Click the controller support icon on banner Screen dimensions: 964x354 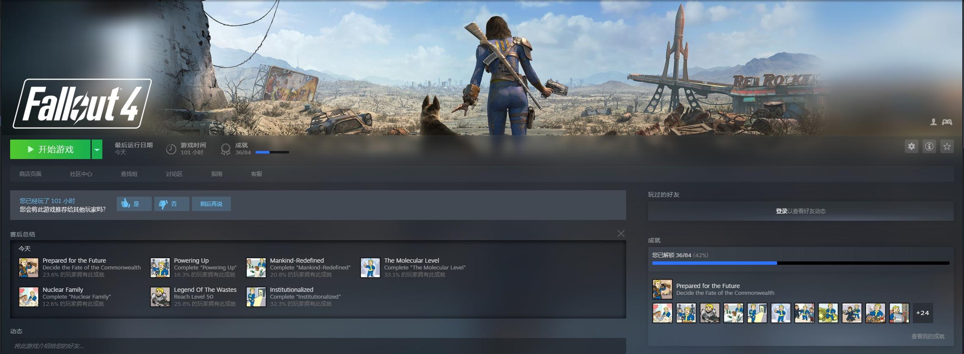pos(947,122)
